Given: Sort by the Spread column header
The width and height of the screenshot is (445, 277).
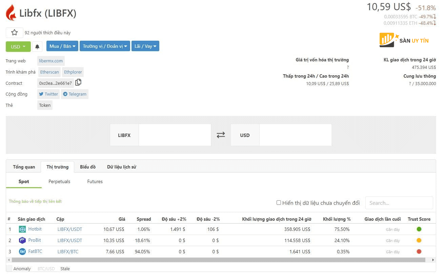Looking at the screenshot, I should tap(144, 219).
